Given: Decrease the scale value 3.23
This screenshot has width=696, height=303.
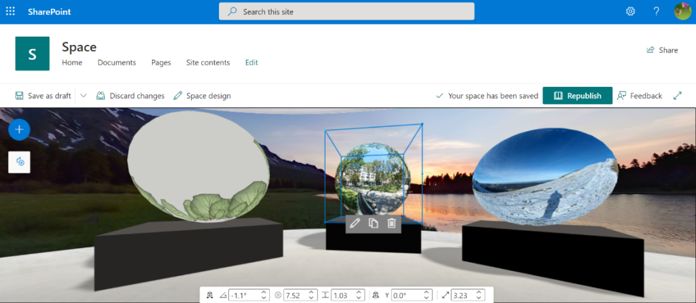Looking at the screenshot, I should [478, 298].
